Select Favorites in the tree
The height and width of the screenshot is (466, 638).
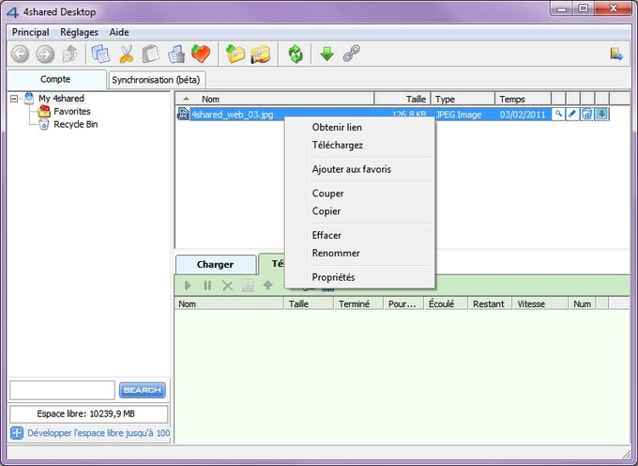[x=72, y=111]
